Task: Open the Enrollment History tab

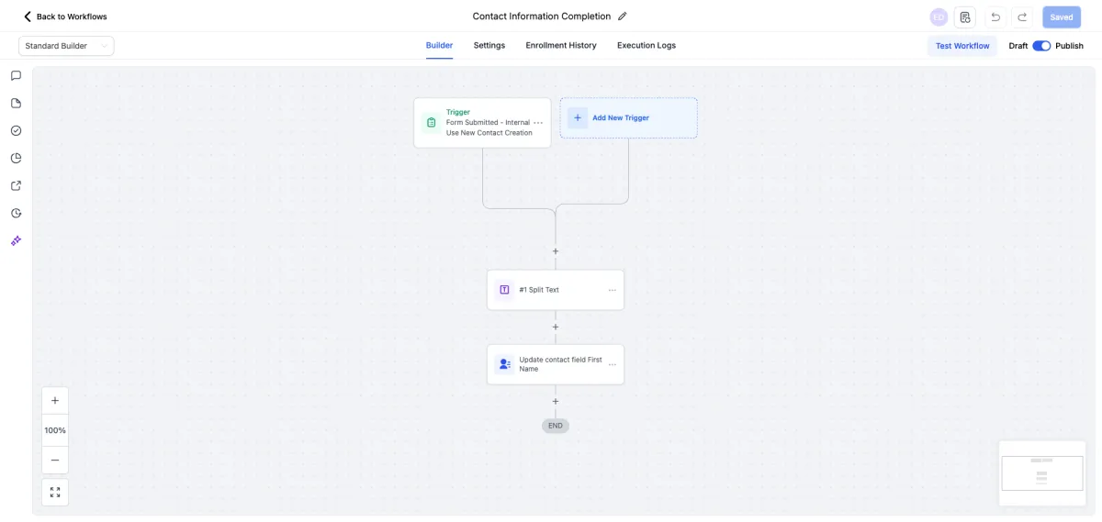Action: point(561,46)
